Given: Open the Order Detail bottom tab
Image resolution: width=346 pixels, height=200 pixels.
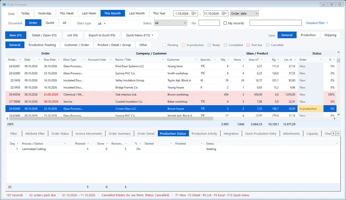Looking at the screenshot, I should click(146, 134).
